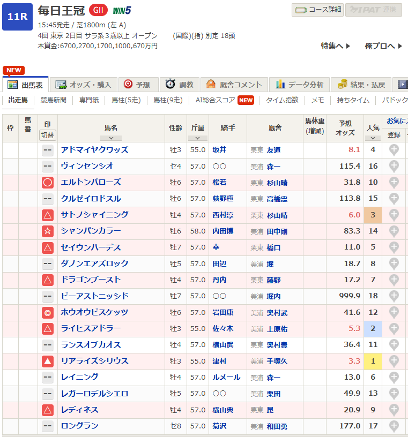Sort by 斤量 weight dropdown arrow
Image resolution: width=408 pixels, height=437 pixels.
[x=198, y=138]
